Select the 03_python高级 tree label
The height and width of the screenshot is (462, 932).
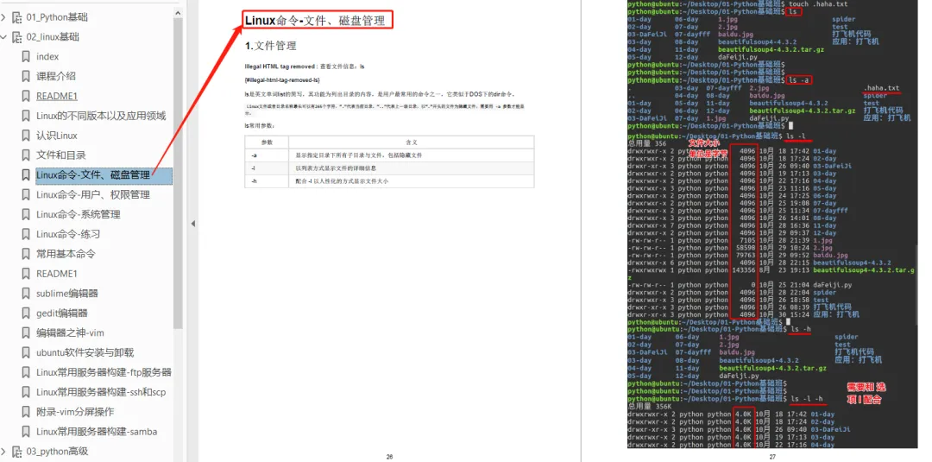pos(57,452)
